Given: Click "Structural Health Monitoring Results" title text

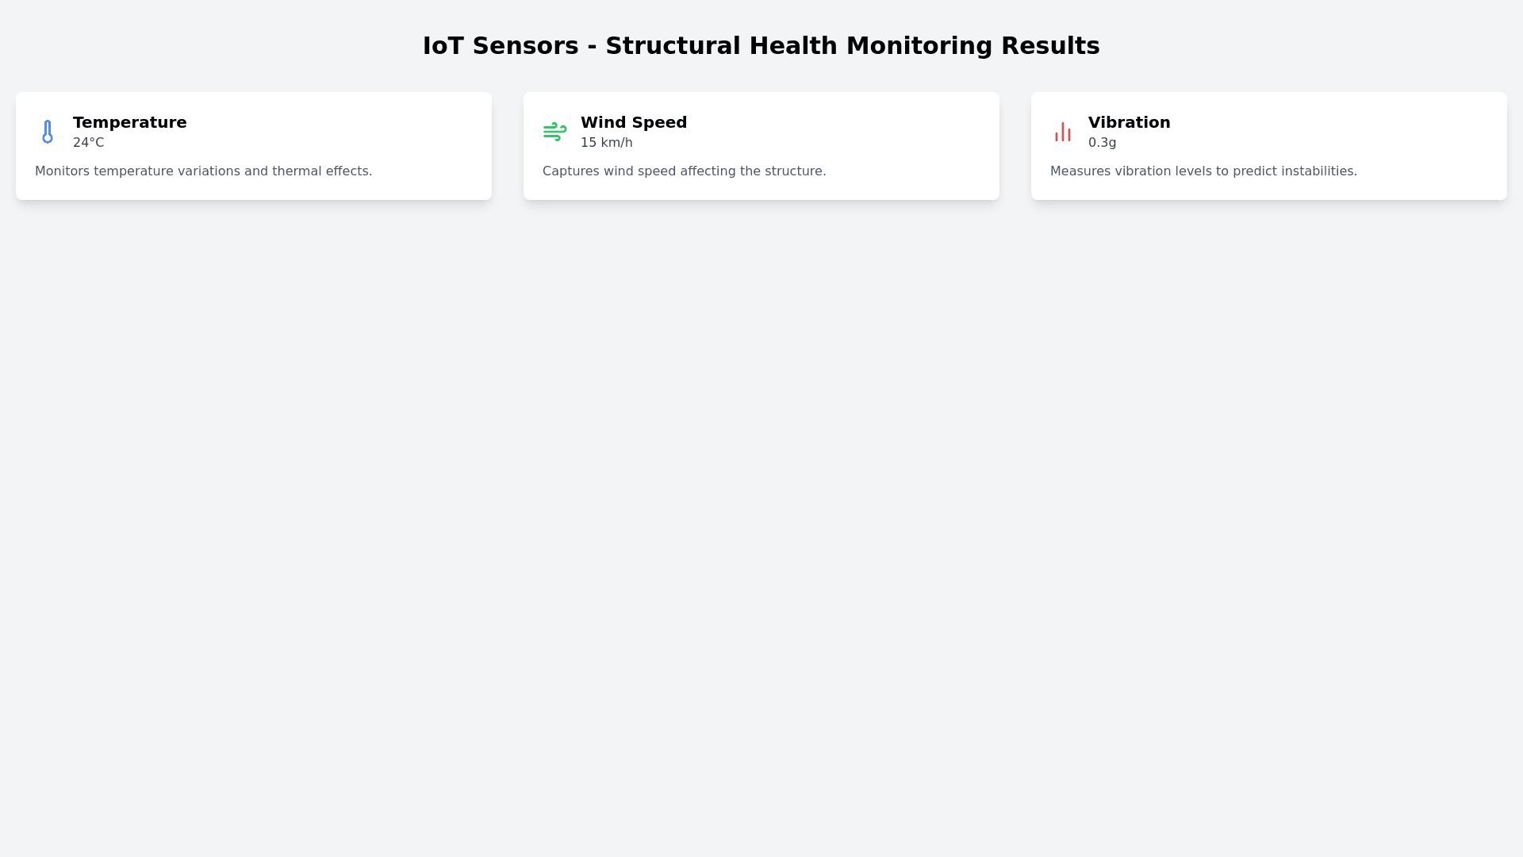Looking at the screenshot, I should coord(852,46).
